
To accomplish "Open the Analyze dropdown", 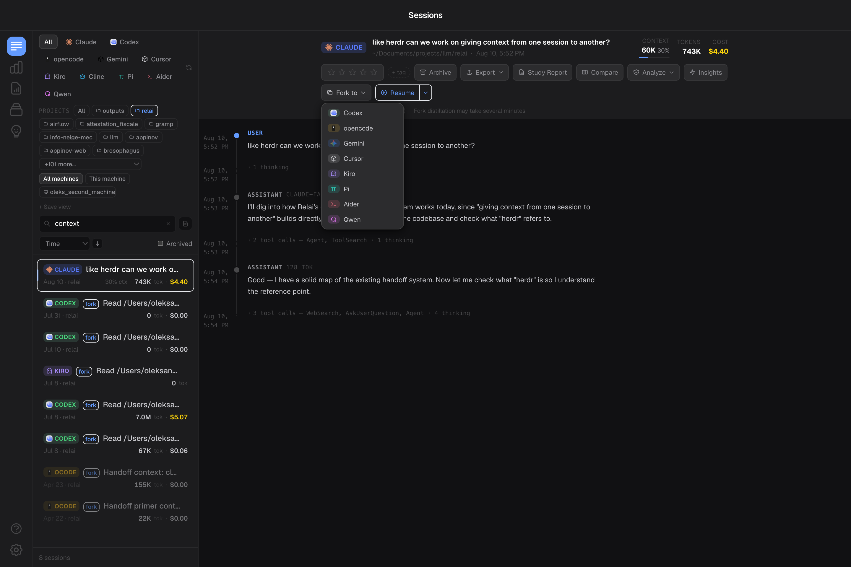I will (653, 72).
